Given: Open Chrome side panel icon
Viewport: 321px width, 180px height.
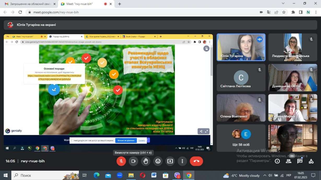Looking at the screenshot, I should click(x=301, y=12).
